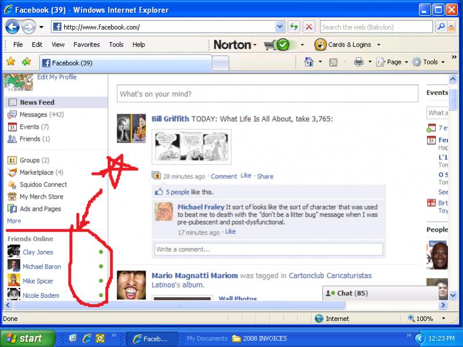Select the Facebook (39) tab

126,63
